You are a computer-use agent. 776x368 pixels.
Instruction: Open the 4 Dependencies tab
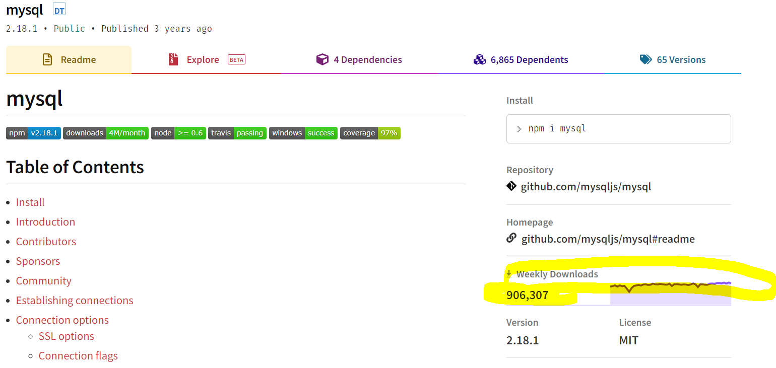click(x=359, y=59)
